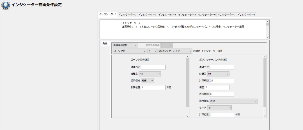The image size is (303, 130).
Task: Expand the ローソク足 condition type dropdown
Action: (x=129, y=51)
